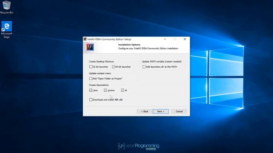Viewport: 273px width, 153px height.
Task: Tick Add launchers dir to the PATH
Action: [144, 67]
